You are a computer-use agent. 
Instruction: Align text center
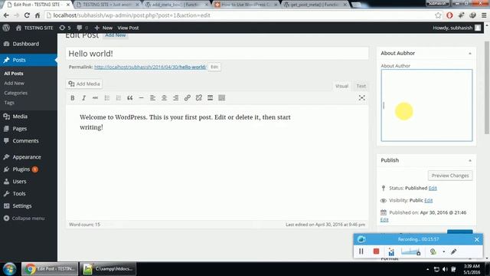[164, 98]
